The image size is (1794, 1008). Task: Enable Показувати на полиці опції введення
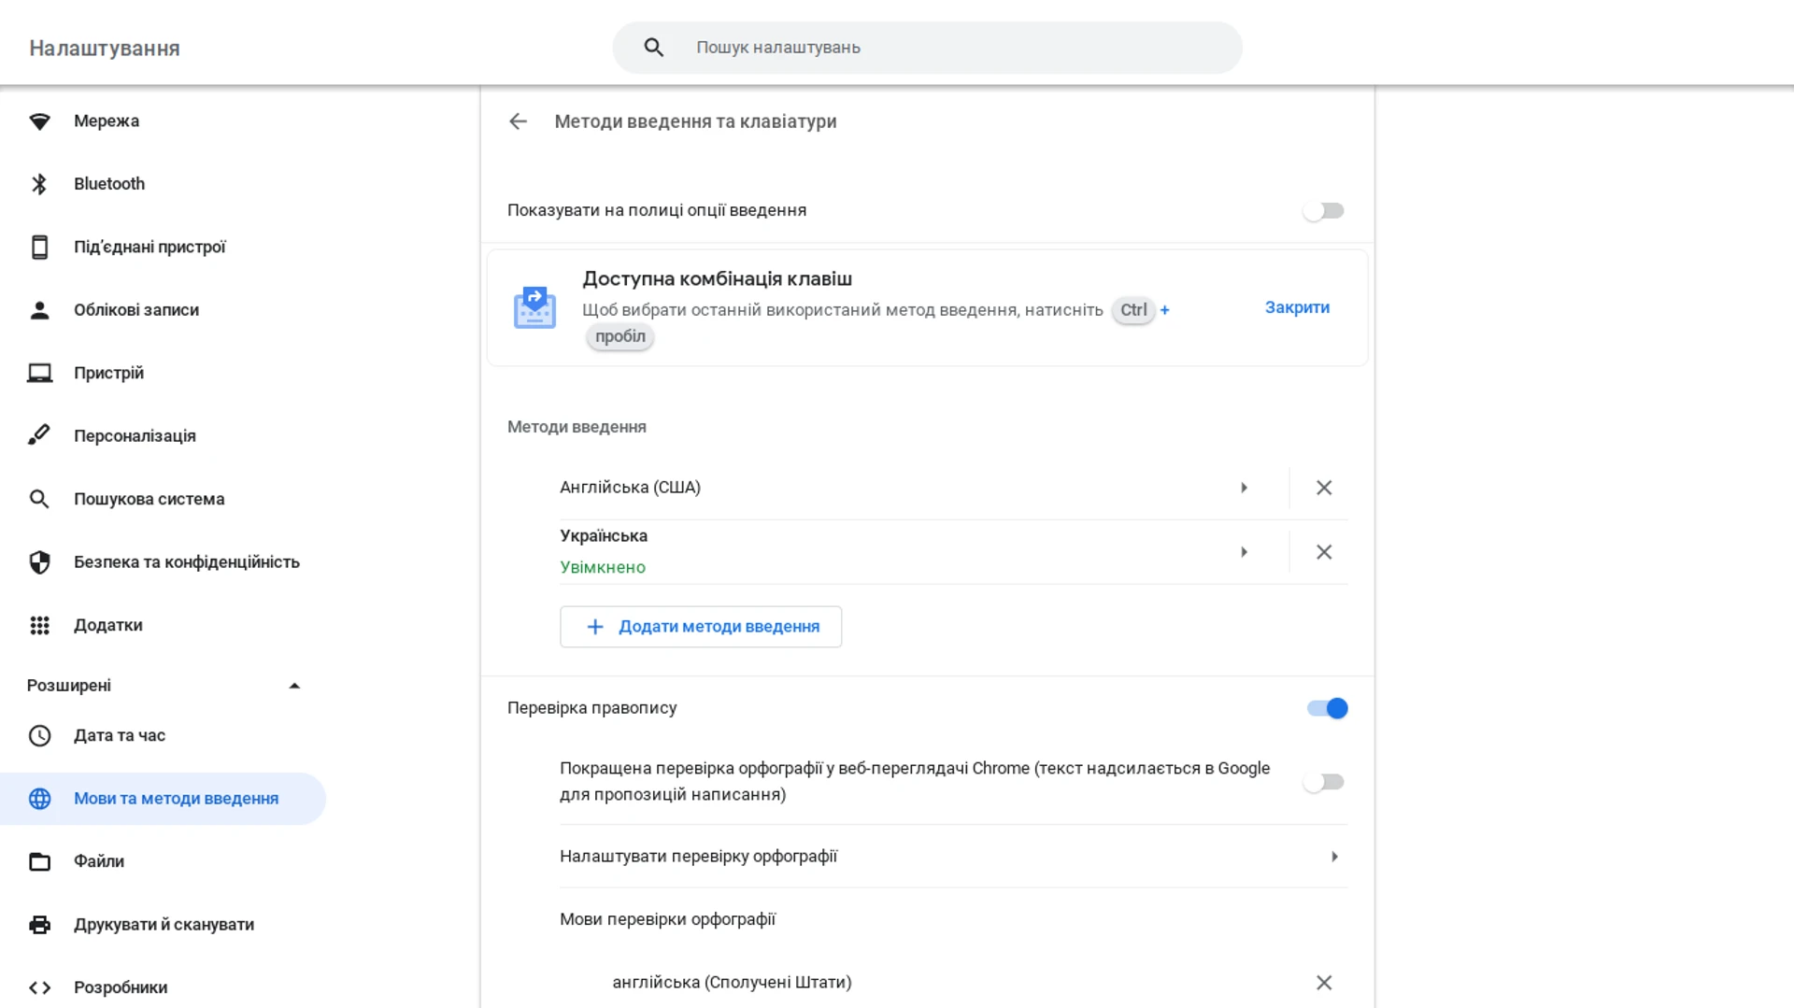point(1323,211)
